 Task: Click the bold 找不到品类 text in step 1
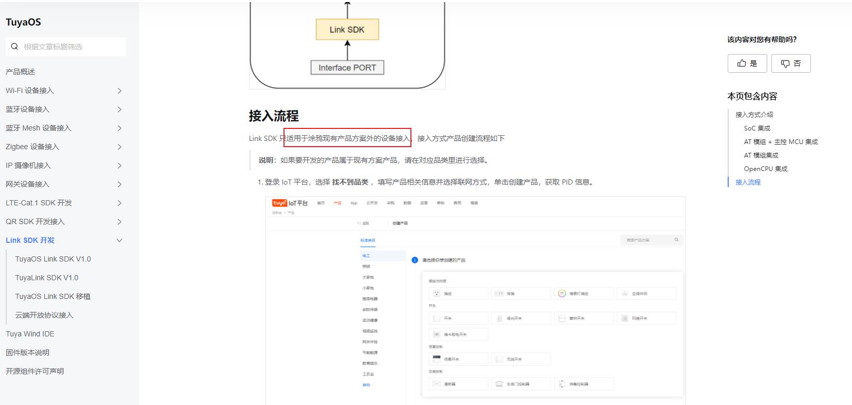(x=350, y=182)
